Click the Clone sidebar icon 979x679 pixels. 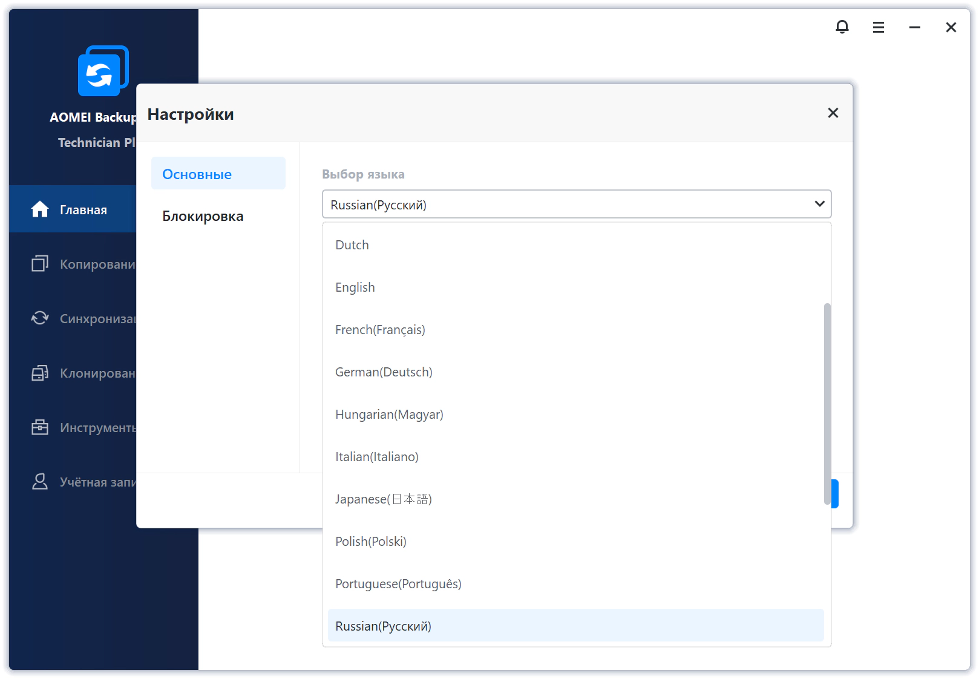coord(40,373)
